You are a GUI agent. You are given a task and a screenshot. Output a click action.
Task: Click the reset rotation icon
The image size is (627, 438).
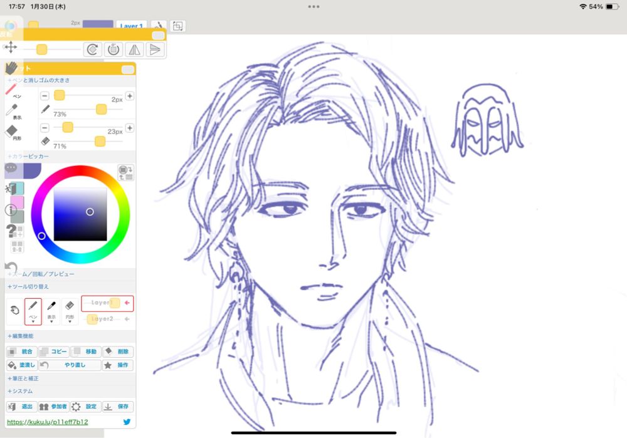[x=113, y=50]
